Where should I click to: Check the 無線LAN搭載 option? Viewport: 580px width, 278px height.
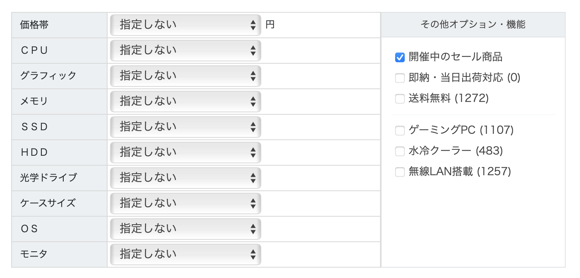point(400,172)
